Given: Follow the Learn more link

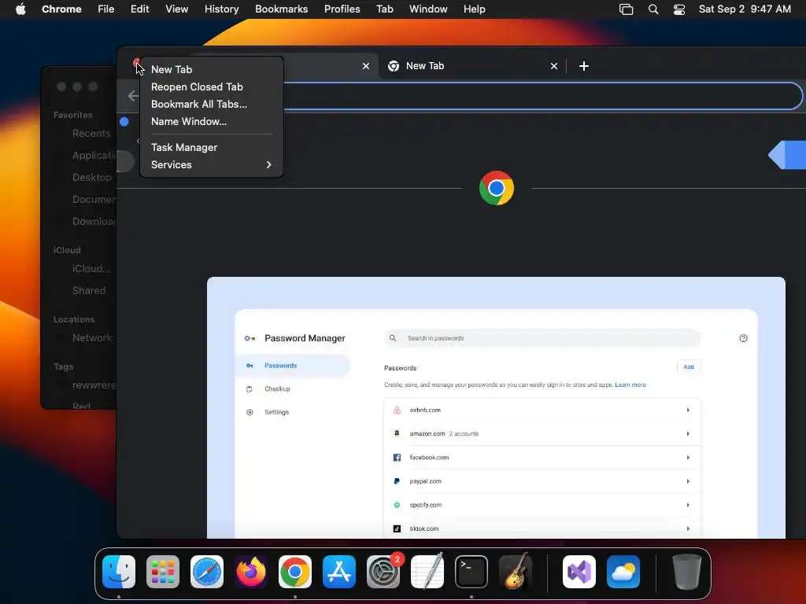Looking at the screenshot, I should click(630, 385).
